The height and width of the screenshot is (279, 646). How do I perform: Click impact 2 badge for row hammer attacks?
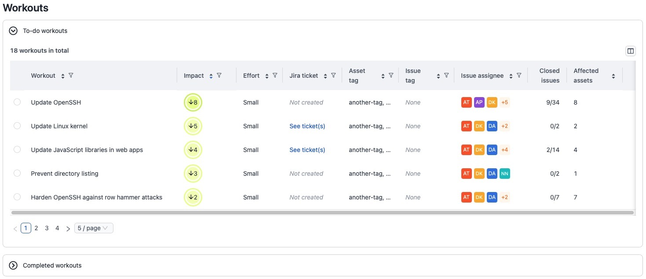[x=193, y=197]
